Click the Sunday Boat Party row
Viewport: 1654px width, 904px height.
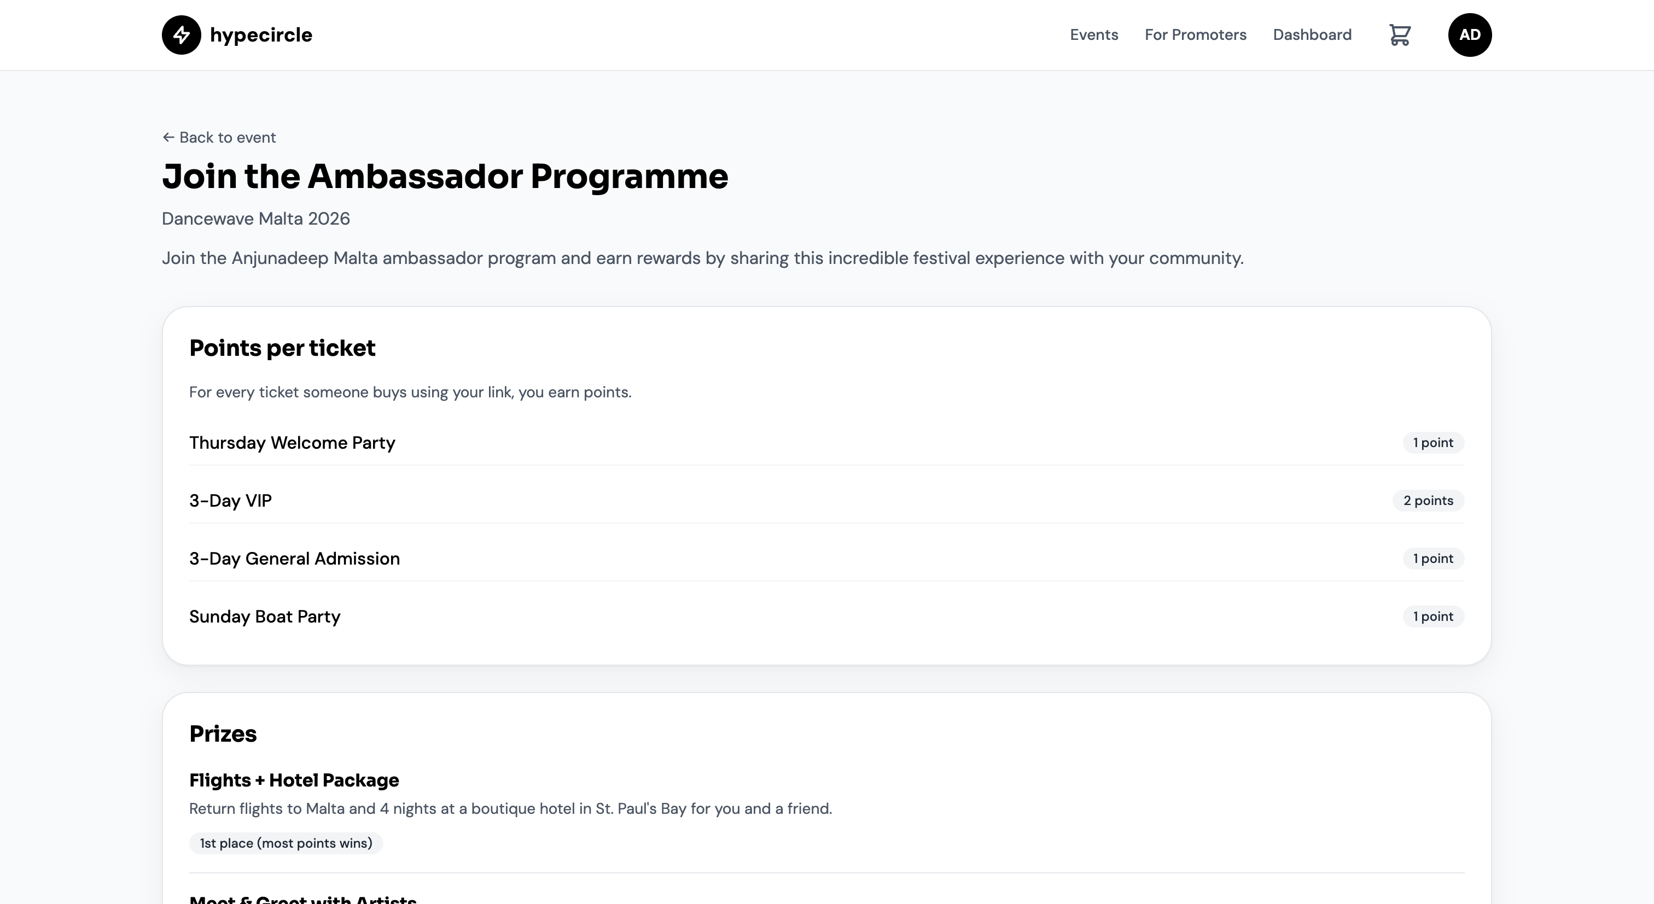click(826, 616)
